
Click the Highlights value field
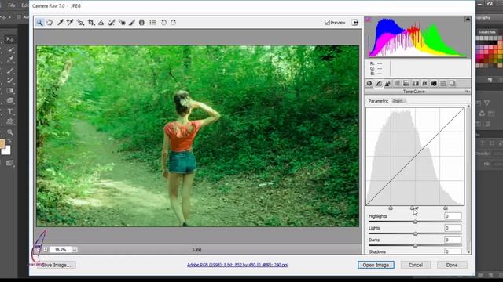(x=453, y=216)
